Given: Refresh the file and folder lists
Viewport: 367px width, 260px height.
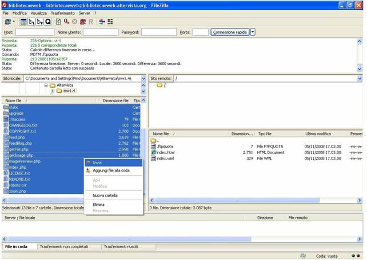Looking at the screenshot, I should (58, 22).
